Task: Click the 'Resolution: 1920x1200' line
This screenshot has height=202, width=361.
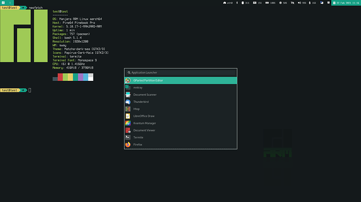Action: point(71,42)
